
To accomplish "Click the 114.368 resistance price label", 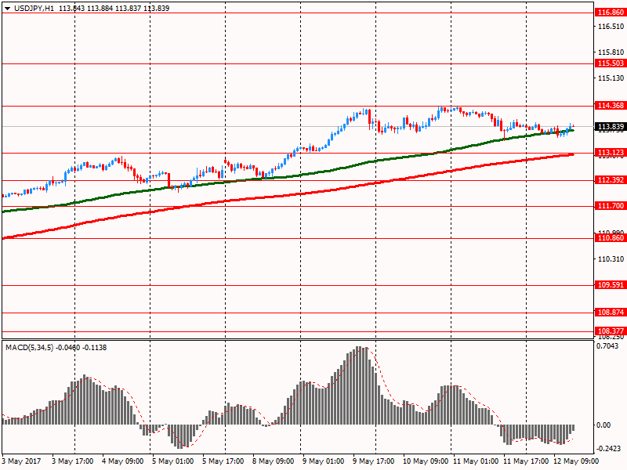I will (x=610, y=106).
